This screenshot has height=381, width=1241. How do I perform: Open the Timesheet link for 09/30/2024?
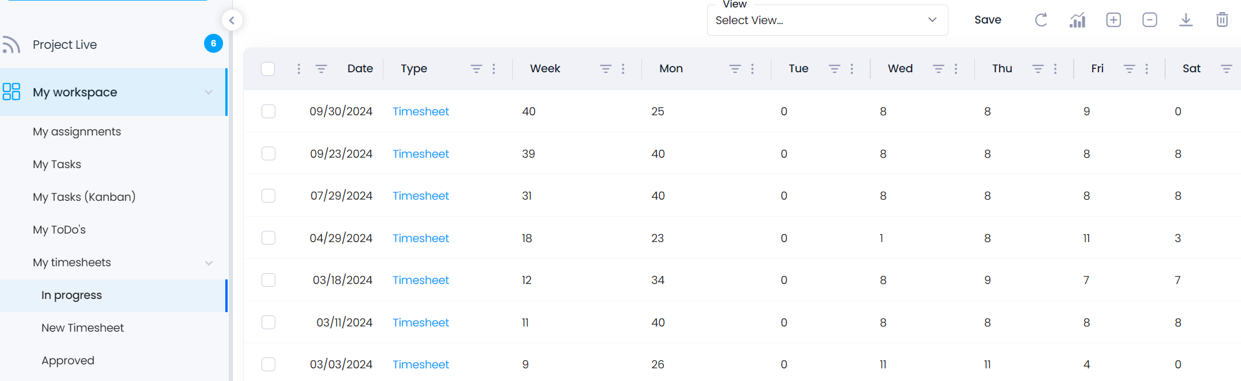[x=421, y=111]
